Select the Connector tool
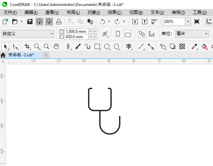Viewport: 213px width, 166px height. [x=151, y=46]
